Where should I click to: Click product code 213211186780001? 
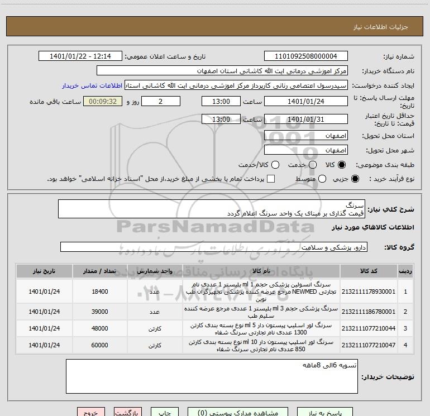369,312
